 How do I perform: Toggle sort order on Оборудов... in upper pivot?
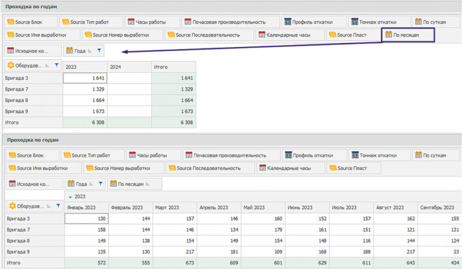click(x=47, y=65)
